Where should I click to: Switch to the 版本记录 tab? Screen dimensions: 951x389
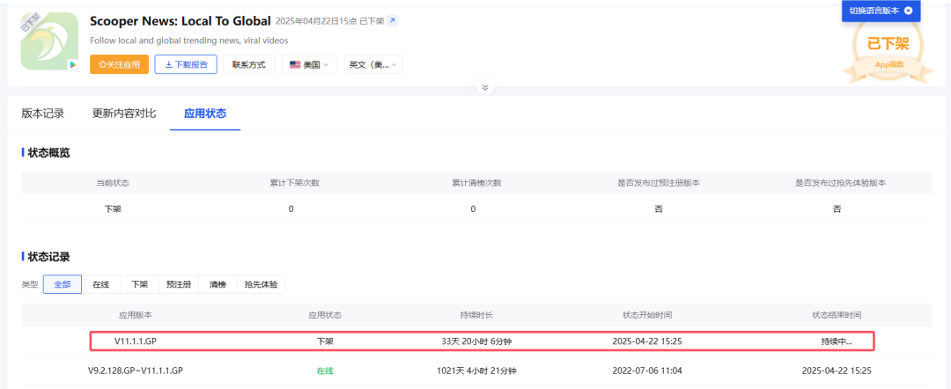pos(43,114)
